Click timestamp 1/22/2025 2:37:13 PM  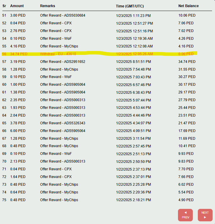(x=134, y=169)
